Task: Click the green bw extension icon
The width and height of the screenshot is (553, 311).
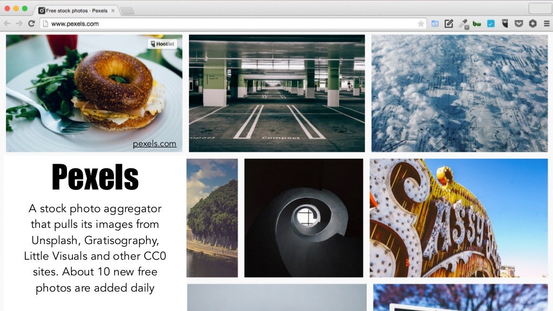Action: (477, 24)
